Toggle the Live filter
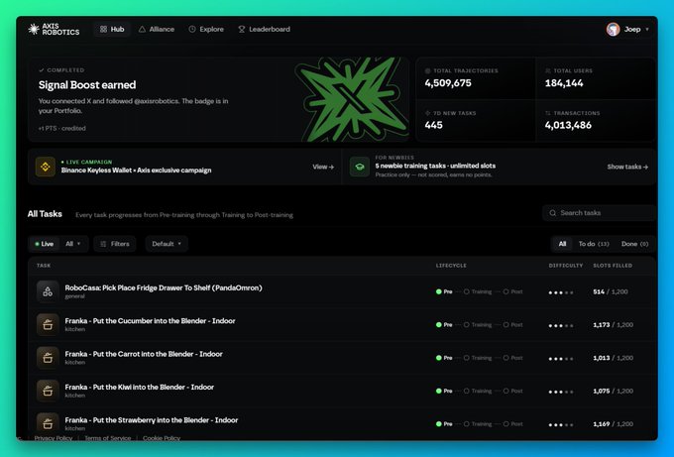The width and height of the screenshot is (674, 457). tap(45, 244)
